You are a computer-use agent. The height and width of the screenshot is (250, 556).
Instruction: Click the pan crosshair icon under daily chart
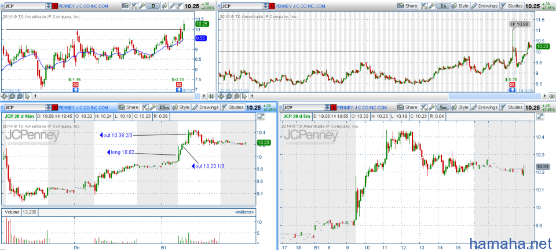[4, 96]
